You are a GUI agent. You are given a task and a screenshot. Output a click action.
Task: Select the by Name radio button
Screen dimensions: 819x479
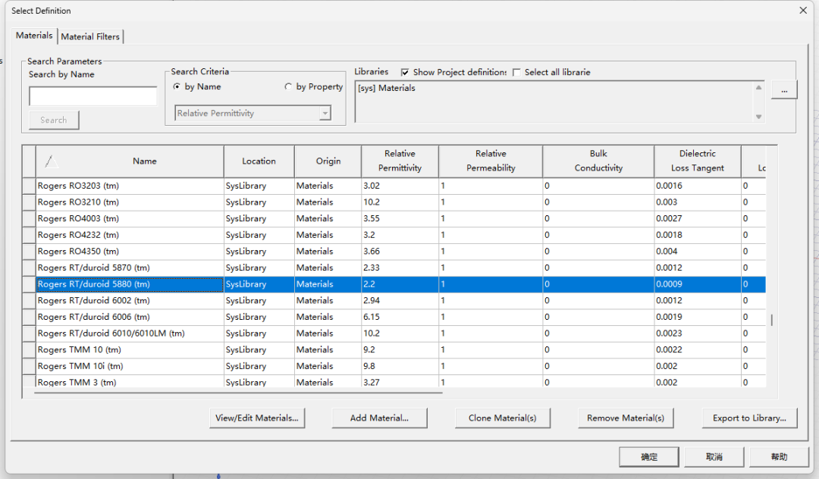177,86
